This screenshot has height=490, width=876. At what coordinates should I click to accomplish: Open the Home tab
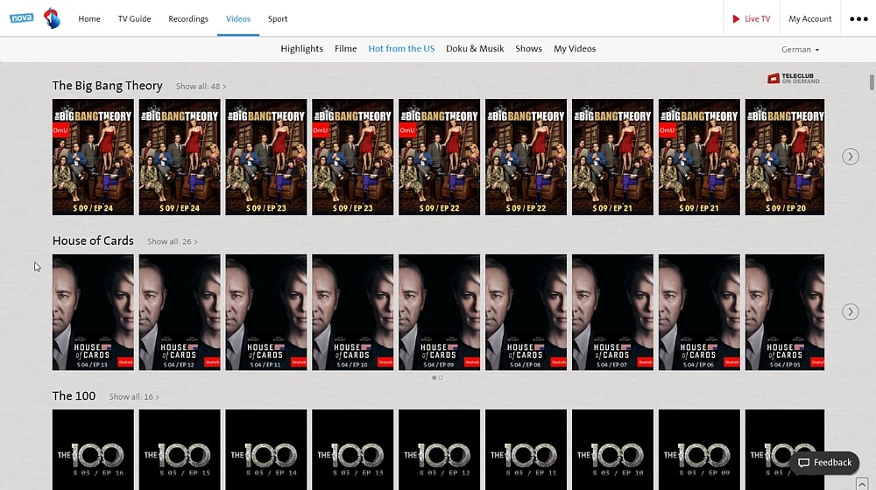coord(89,19)
